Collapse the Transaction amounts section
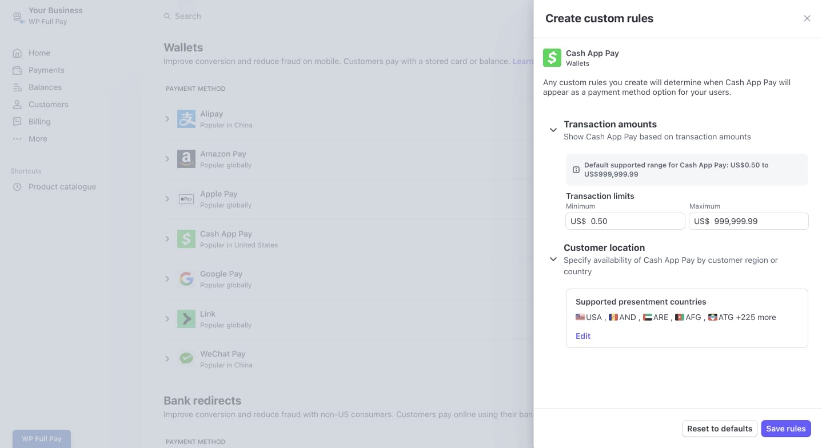822x448 pixels. coord(553,130)
